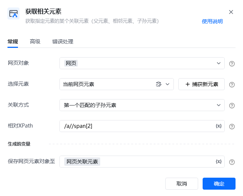This screenshot has height=196, width=243.
Task: Open the 使用说明 help link
Action: (212, 21)
